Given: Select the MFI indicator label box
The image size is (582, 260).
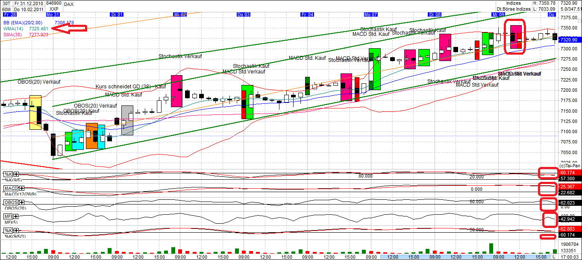Looking at the screenshot, I should [x=8, y=216].
